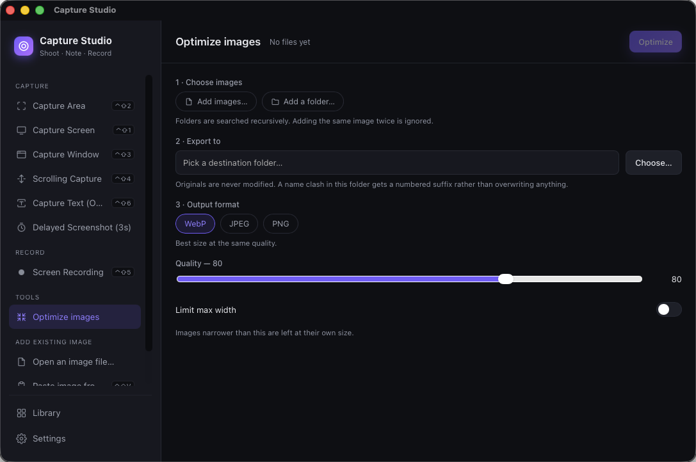
Task: Click the yellow minimize window button
Action: point(25,10)
